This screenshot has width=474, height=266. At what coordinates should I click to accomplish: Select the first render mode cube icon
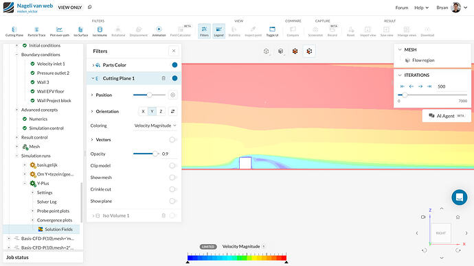266,51
